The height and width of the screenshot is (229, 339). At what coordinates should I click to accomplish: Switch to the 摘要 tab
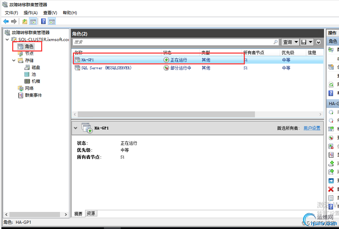(78, 213)
